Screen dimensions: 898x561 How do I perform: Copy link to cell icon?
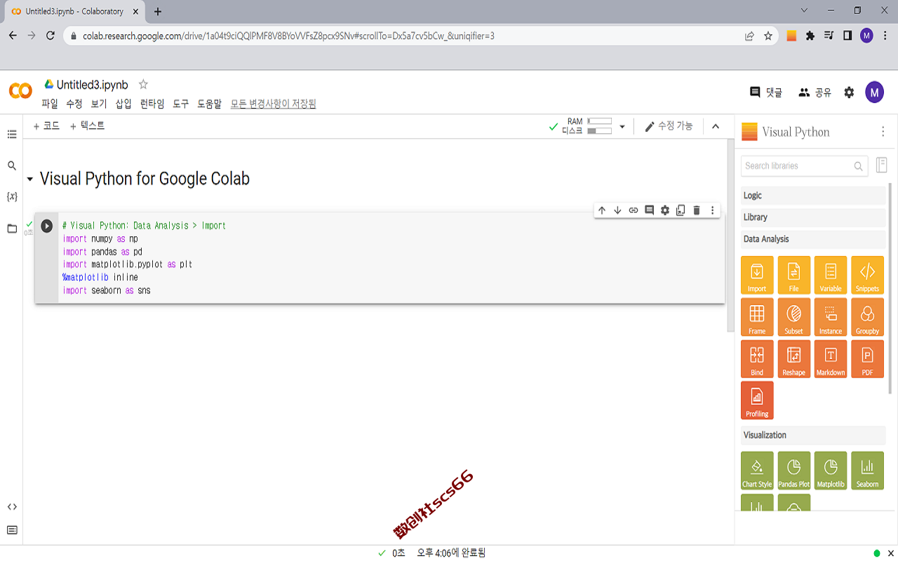coord(634,210)
